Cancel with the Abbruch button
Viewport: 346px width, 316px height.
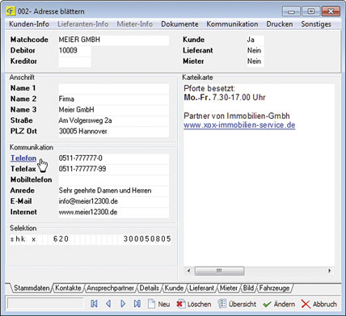(319, 304)
